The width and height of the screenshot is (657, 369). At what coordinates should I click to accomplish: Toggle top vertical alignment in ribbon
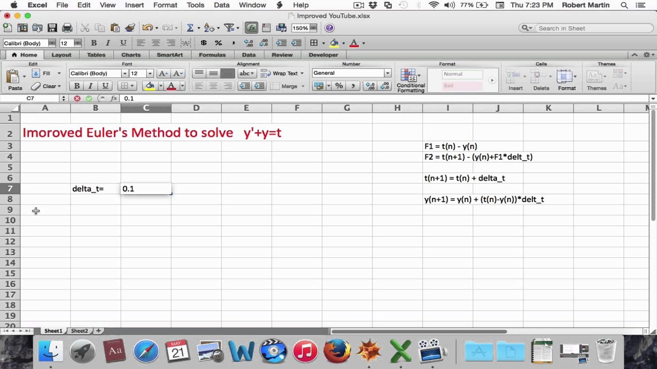click(x=199, y=73)
